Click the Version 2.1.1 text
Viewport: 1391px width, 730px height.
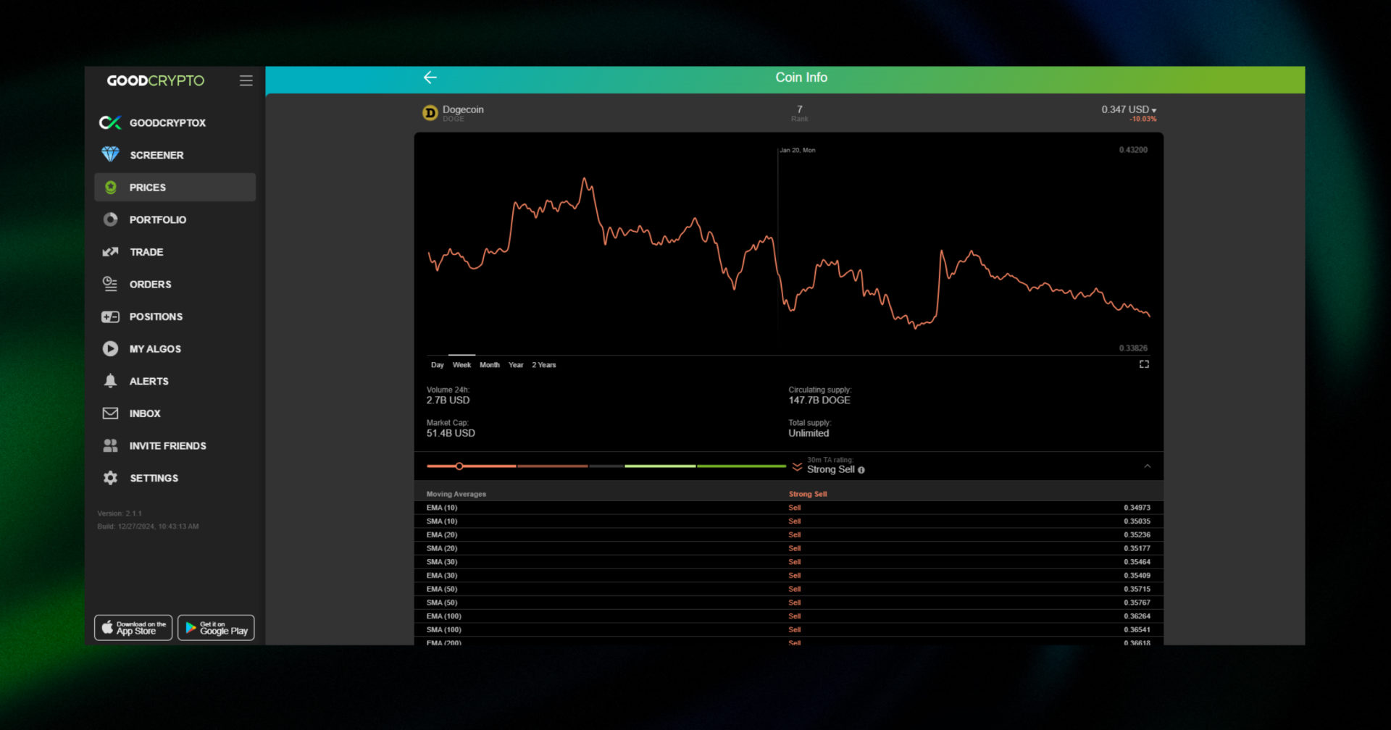point(120,513)
